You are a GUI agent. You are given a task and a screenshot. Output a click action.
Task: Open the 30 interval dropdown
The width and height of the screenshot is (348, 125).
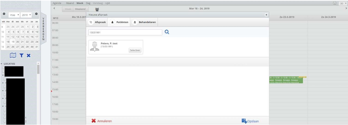pos(343,4)
